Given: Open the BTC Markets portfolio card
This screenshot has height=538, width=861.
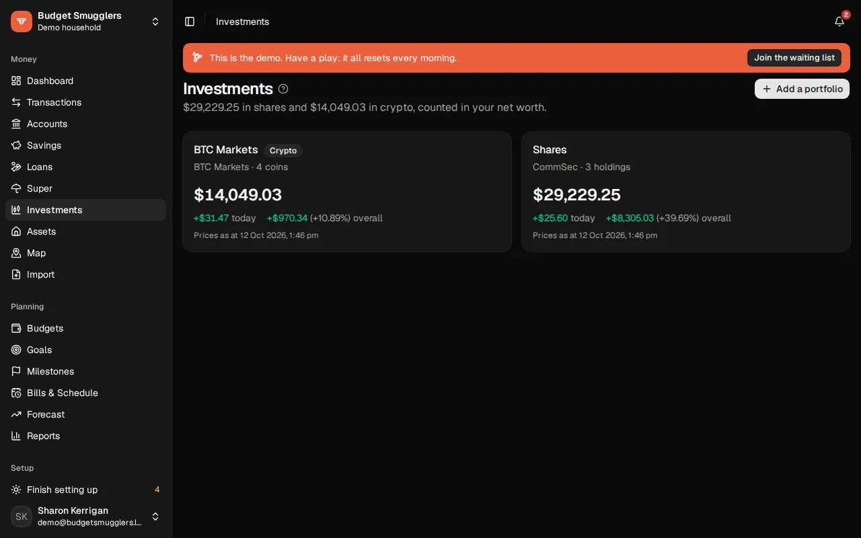Looking at the screenshot, I should pos(347,192).
